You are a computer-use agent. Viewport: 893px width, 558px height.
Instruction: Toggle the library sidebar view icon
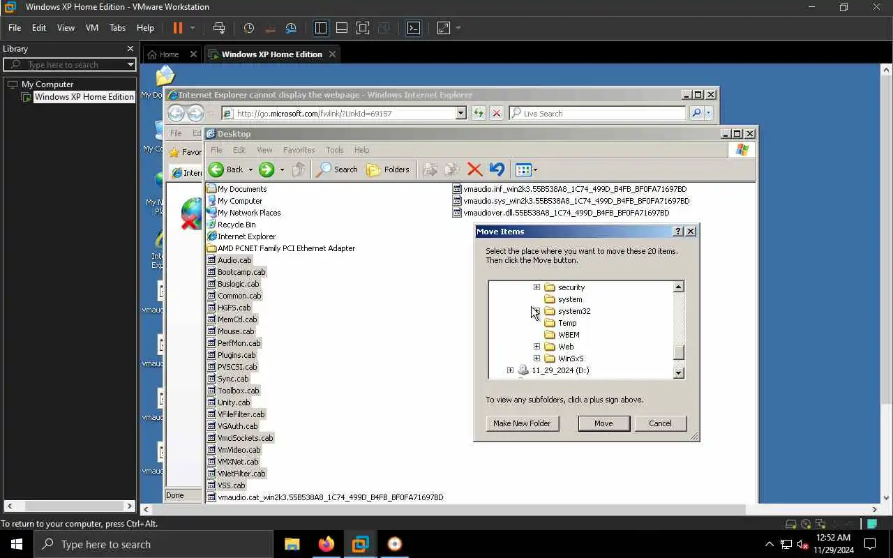[x=321, y=28]
